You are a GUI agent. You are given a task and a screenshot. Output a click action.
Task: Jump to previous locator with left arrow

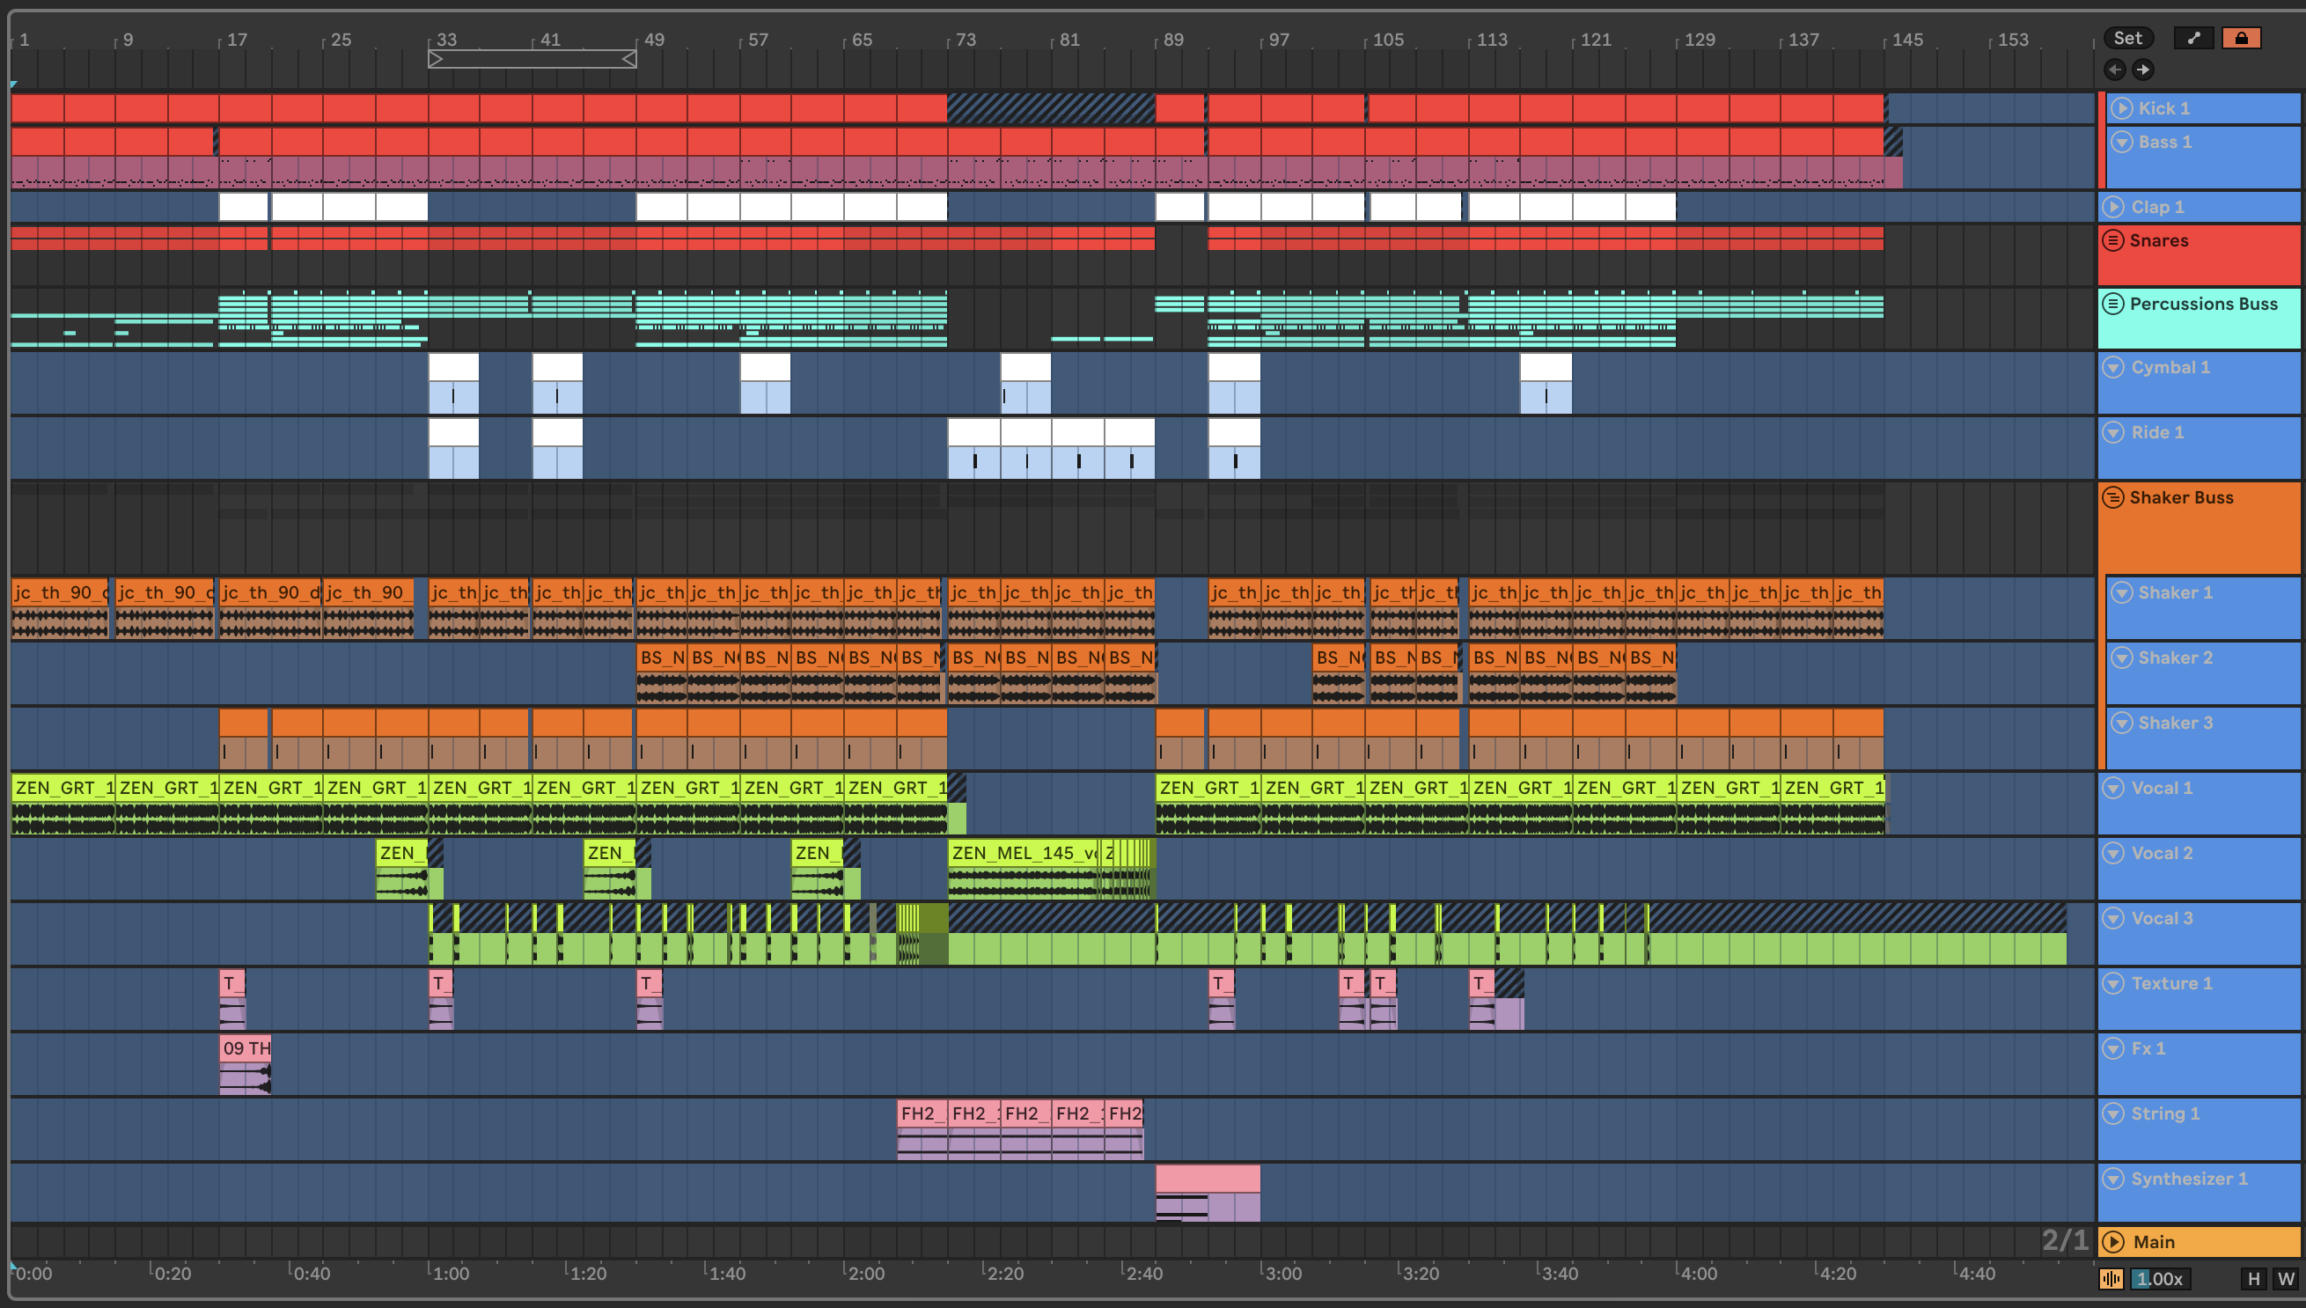(x=2115, y=70)
